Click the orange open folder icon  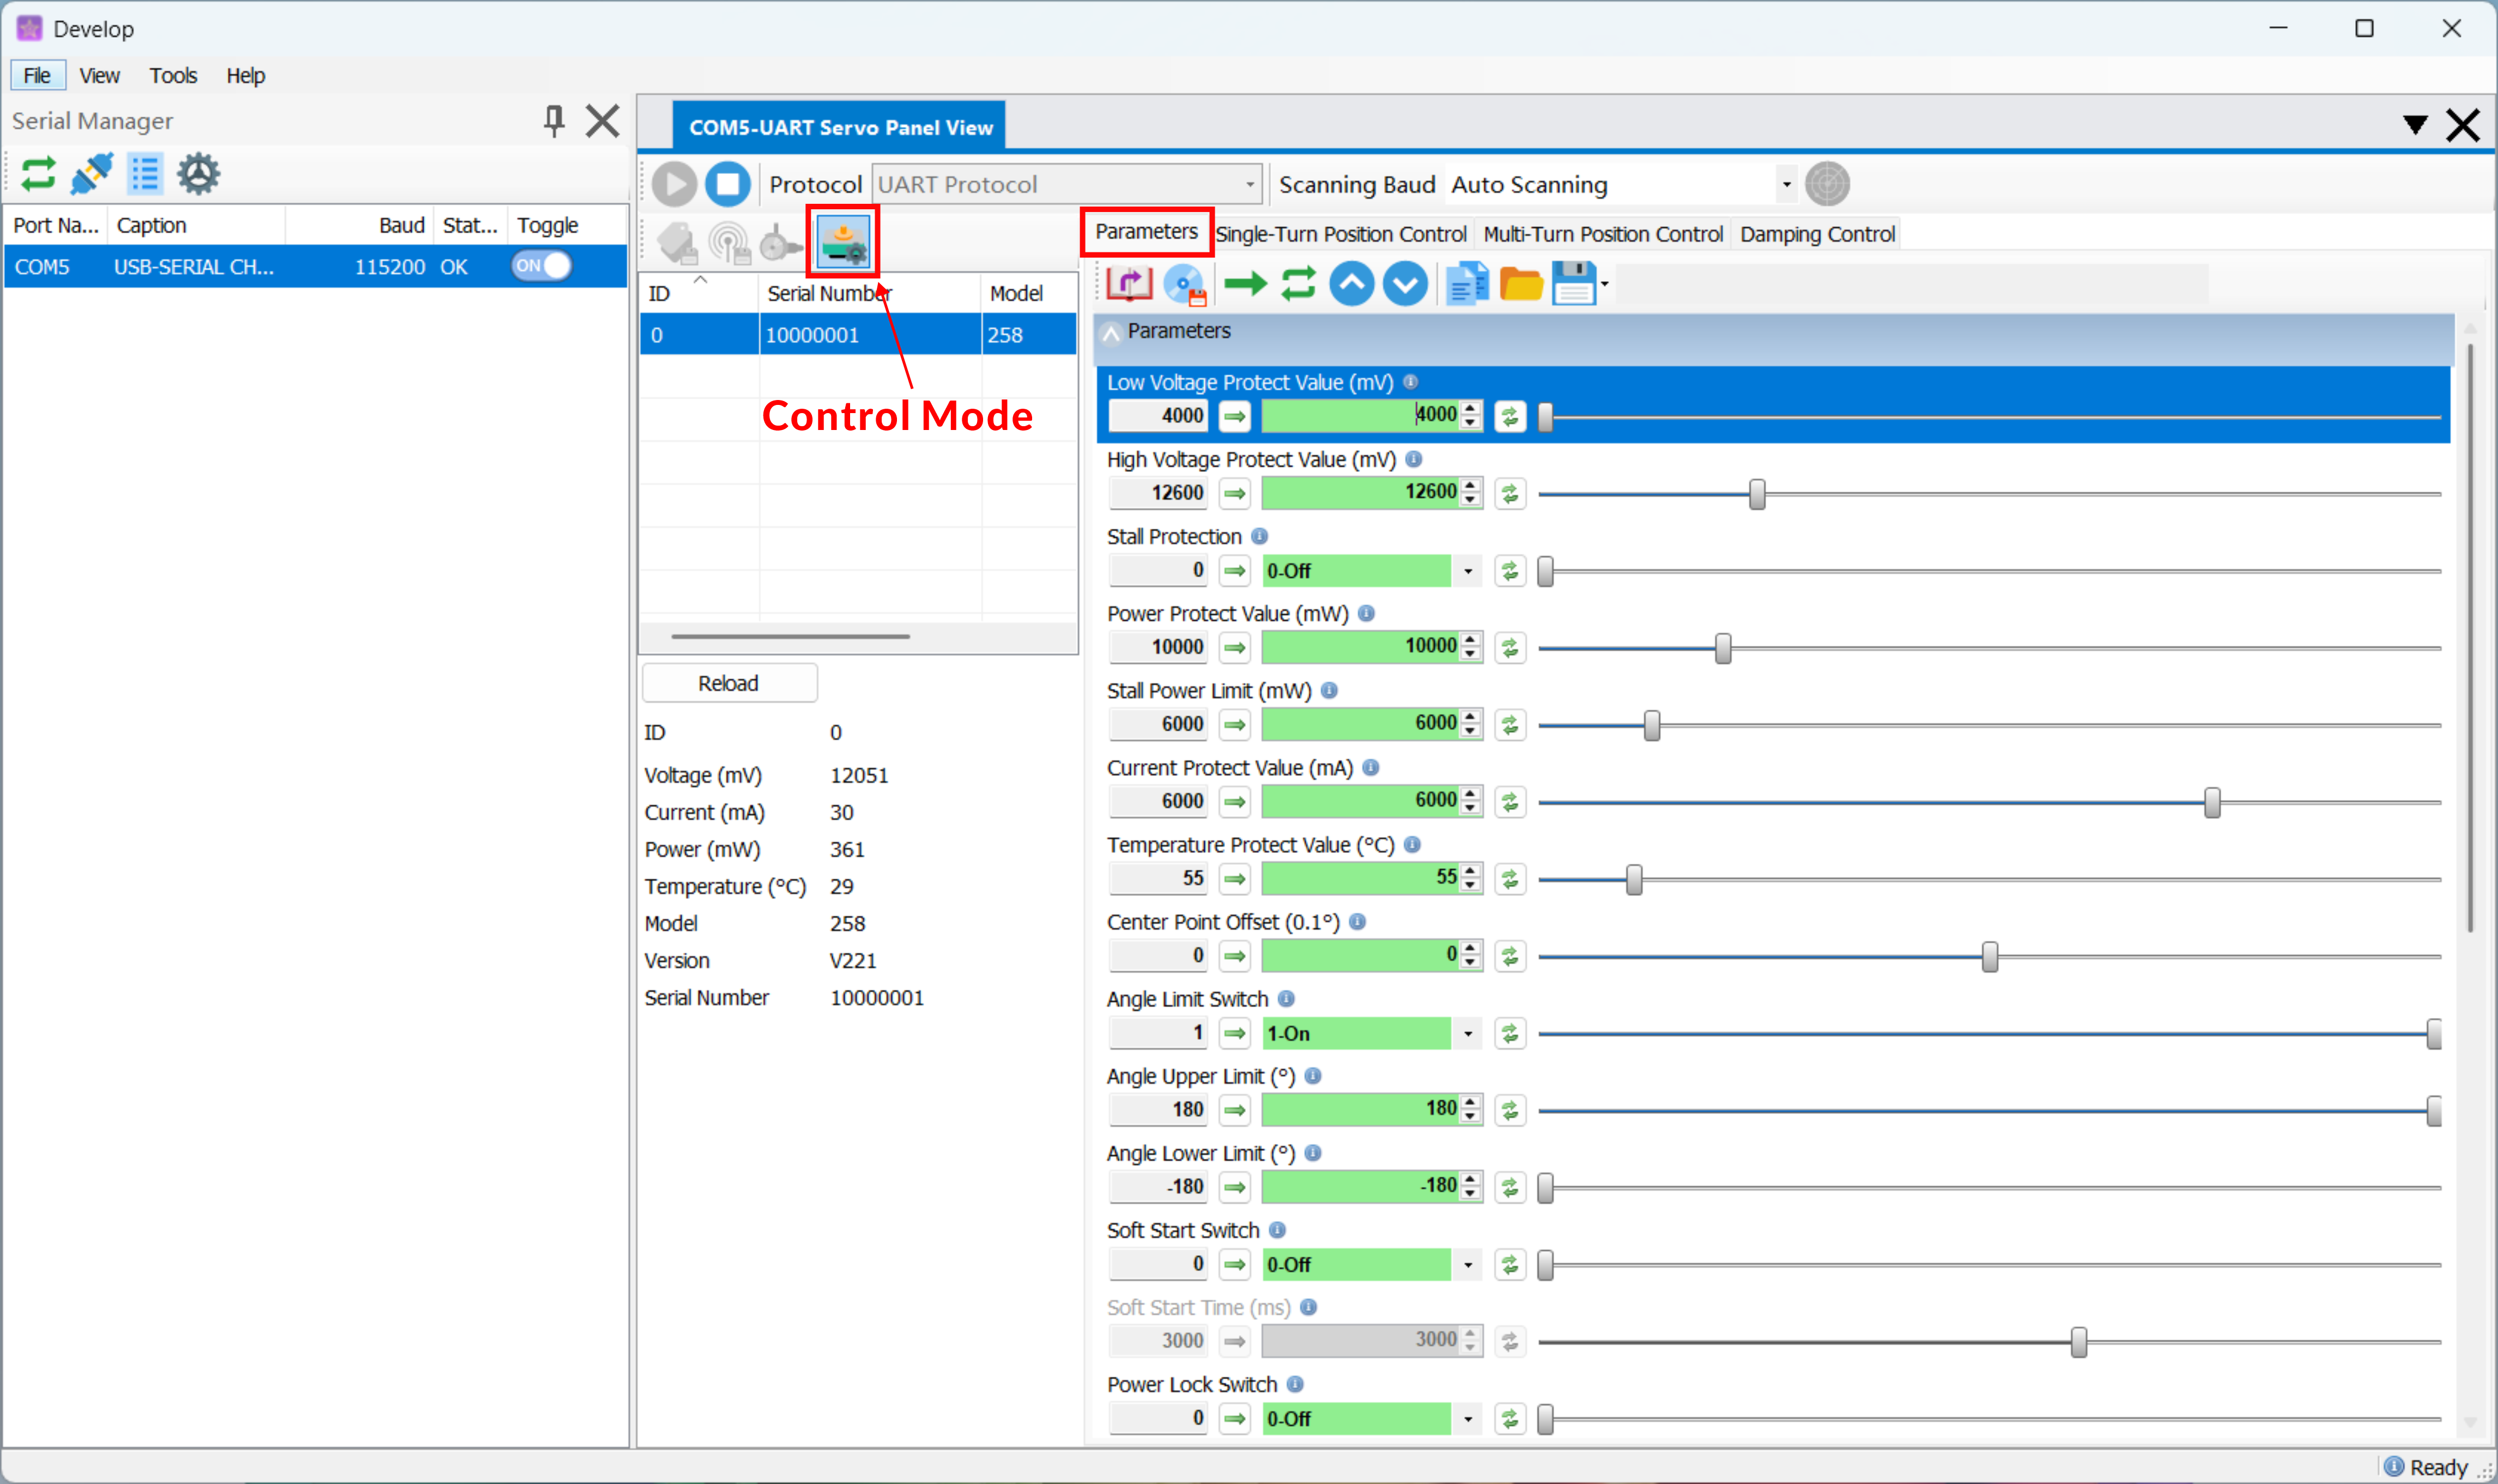click(1520, 285)
